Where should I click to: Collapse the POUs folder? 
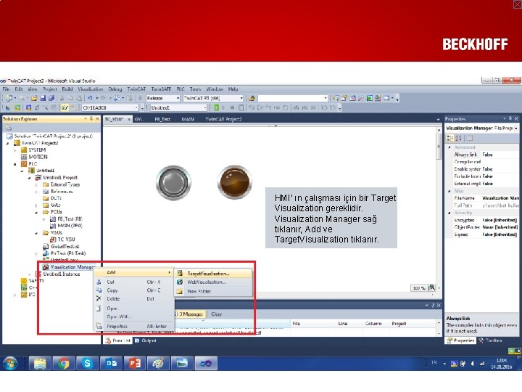click(36, 212)
